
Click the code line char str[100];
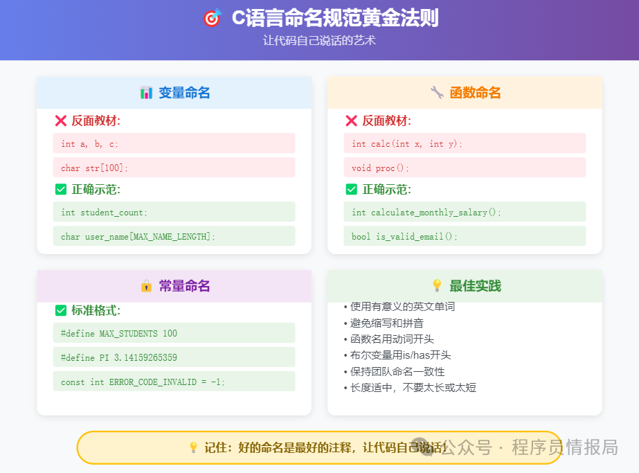pyautogui.click(x=174, y=167)
